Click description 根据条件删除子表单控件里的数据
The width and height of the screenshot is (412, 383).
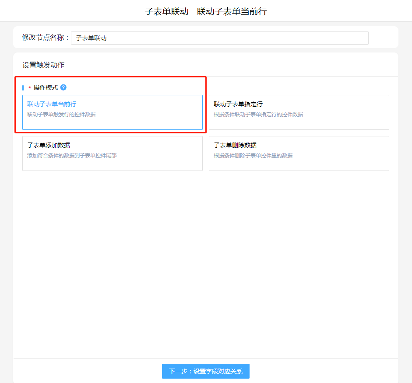pos(253,156)
